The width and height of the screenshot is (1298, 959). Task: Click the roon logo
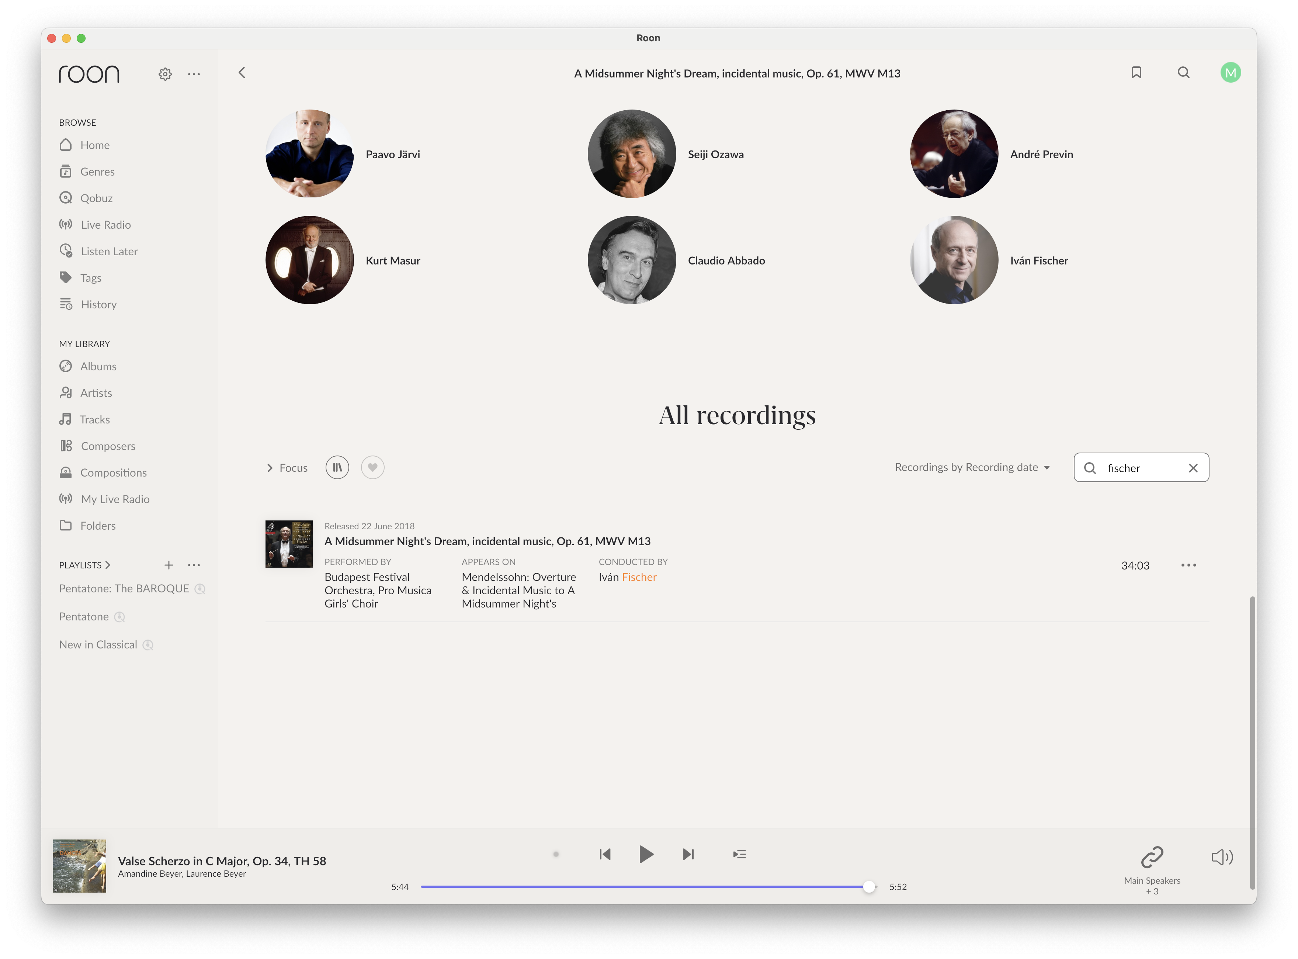(89, 74)
